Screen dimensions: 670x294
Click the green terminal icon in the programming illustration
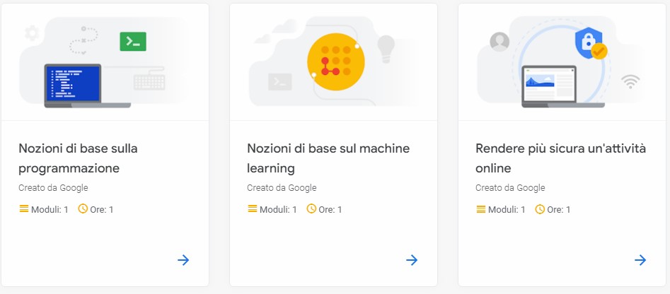(x=133, y=42)
